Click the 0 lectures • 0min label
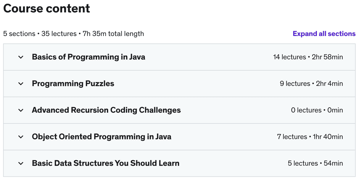 point(317,110)
